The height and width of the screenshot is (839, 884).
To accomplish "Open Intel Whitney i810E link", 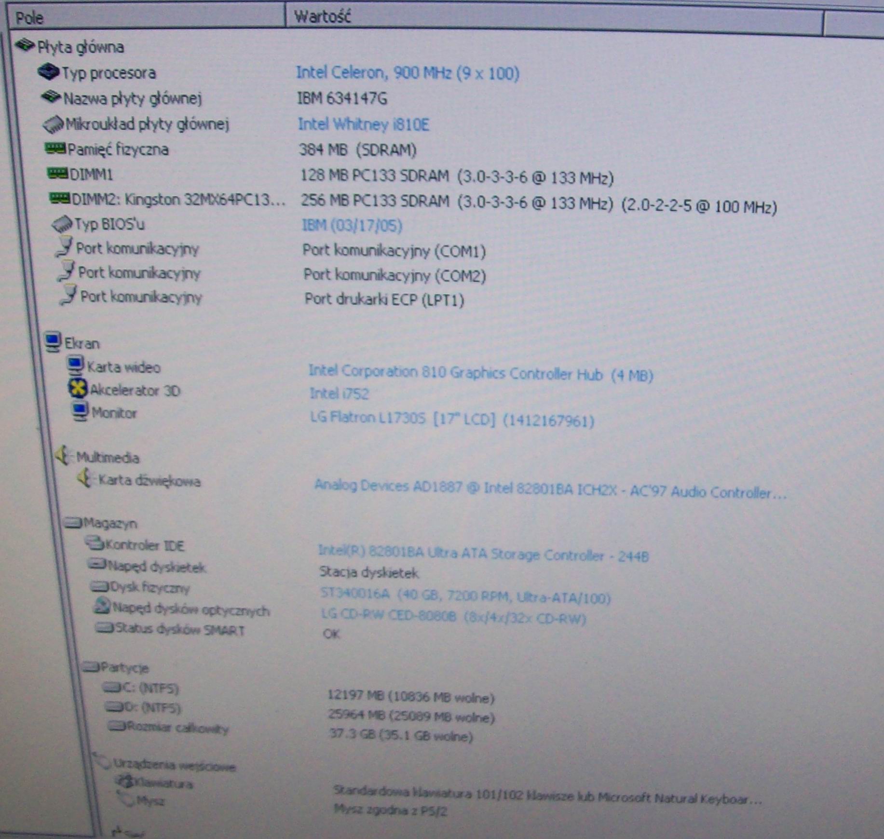I will pos(363,124).
